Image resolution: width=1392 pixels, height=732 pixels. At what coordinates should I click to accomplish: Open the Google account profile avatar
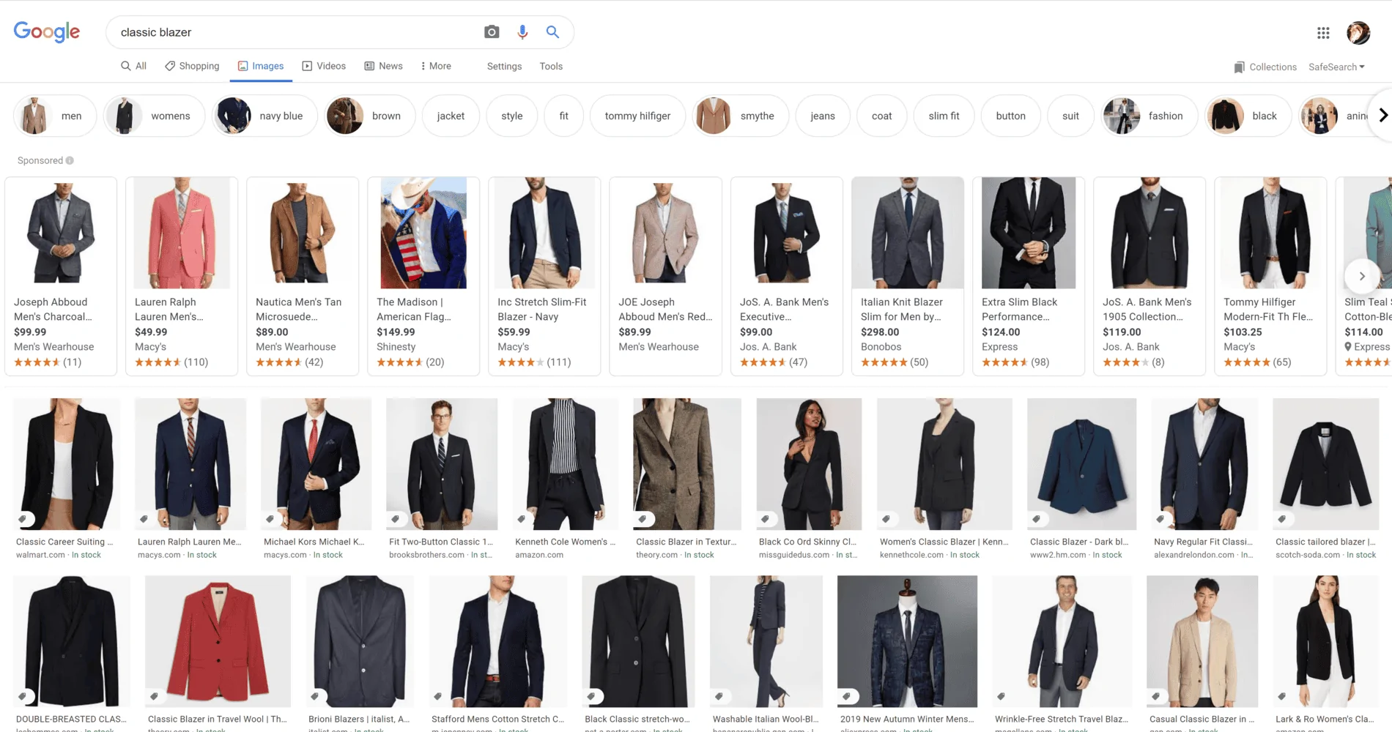(x=1358, y=33)
